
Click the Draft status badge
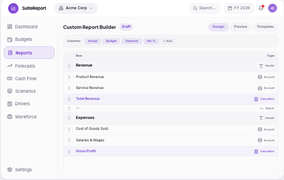(x=126, y=27)
